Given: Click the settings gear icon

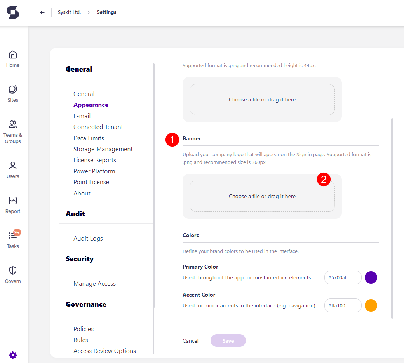Looking at the screenshot, I should click(x=13, y=355).
